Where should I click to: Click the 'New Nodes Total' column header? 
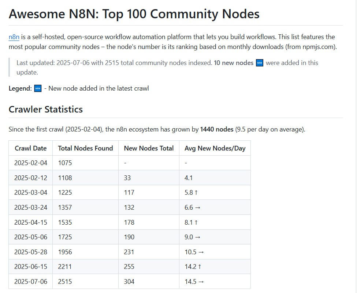pyautogui.click(x=149, y=148)
